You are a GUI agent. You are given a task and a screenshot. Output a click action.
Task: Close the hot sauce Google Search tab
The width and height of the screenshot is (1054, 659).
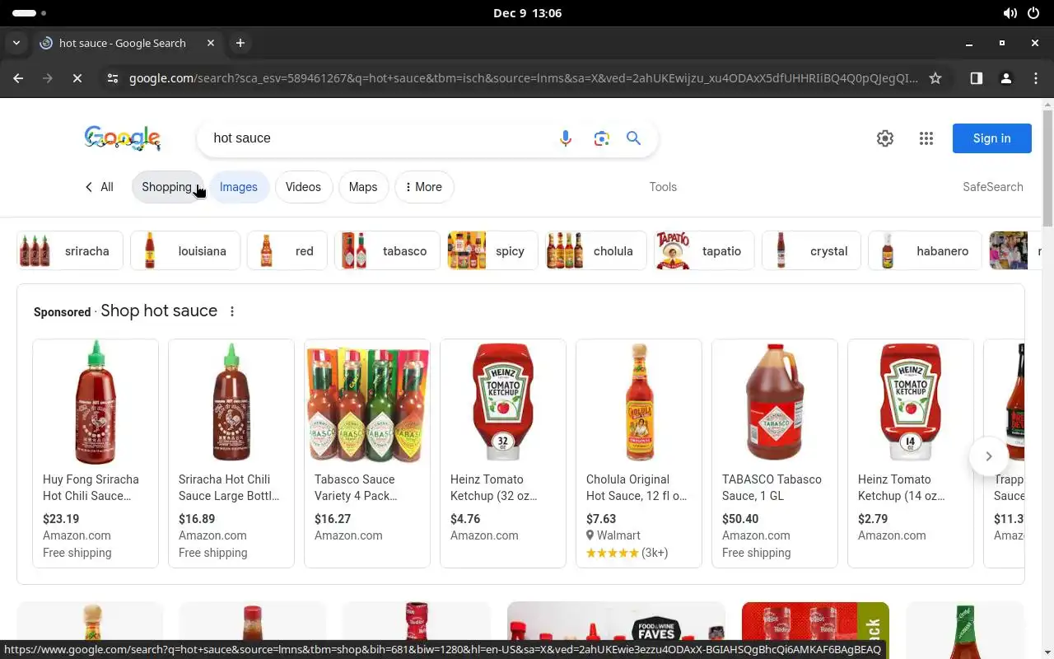click(211, 43)
